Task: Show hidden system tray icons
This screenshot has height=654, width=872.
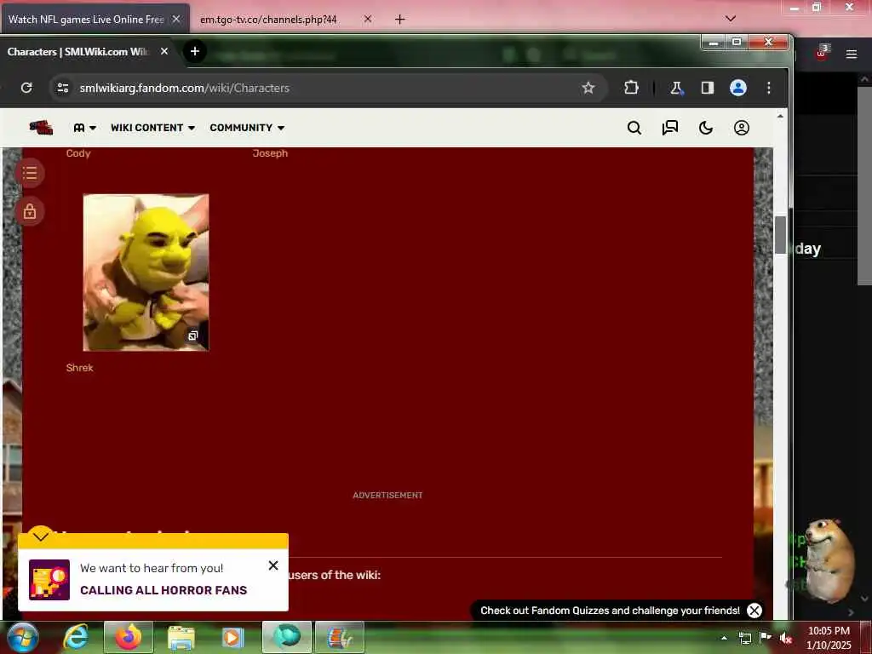Action: click(x=724, y=638)
